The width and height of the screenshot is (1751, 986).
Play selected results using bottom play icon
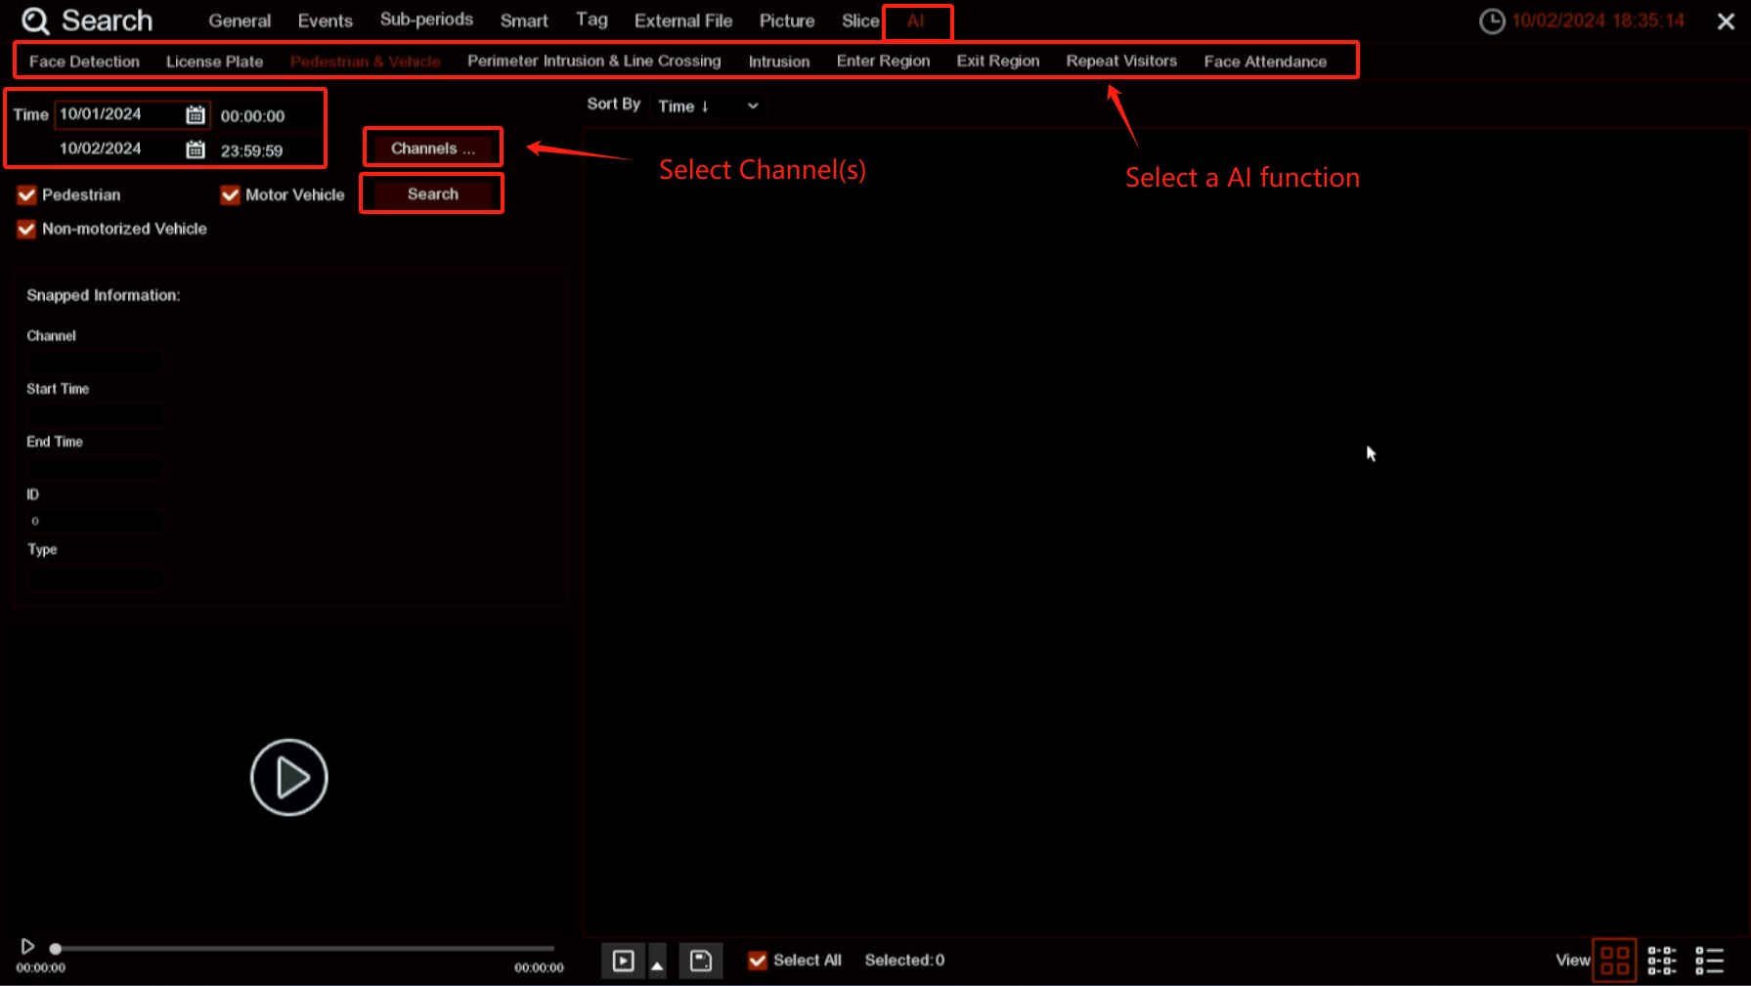tap(623, 961)
